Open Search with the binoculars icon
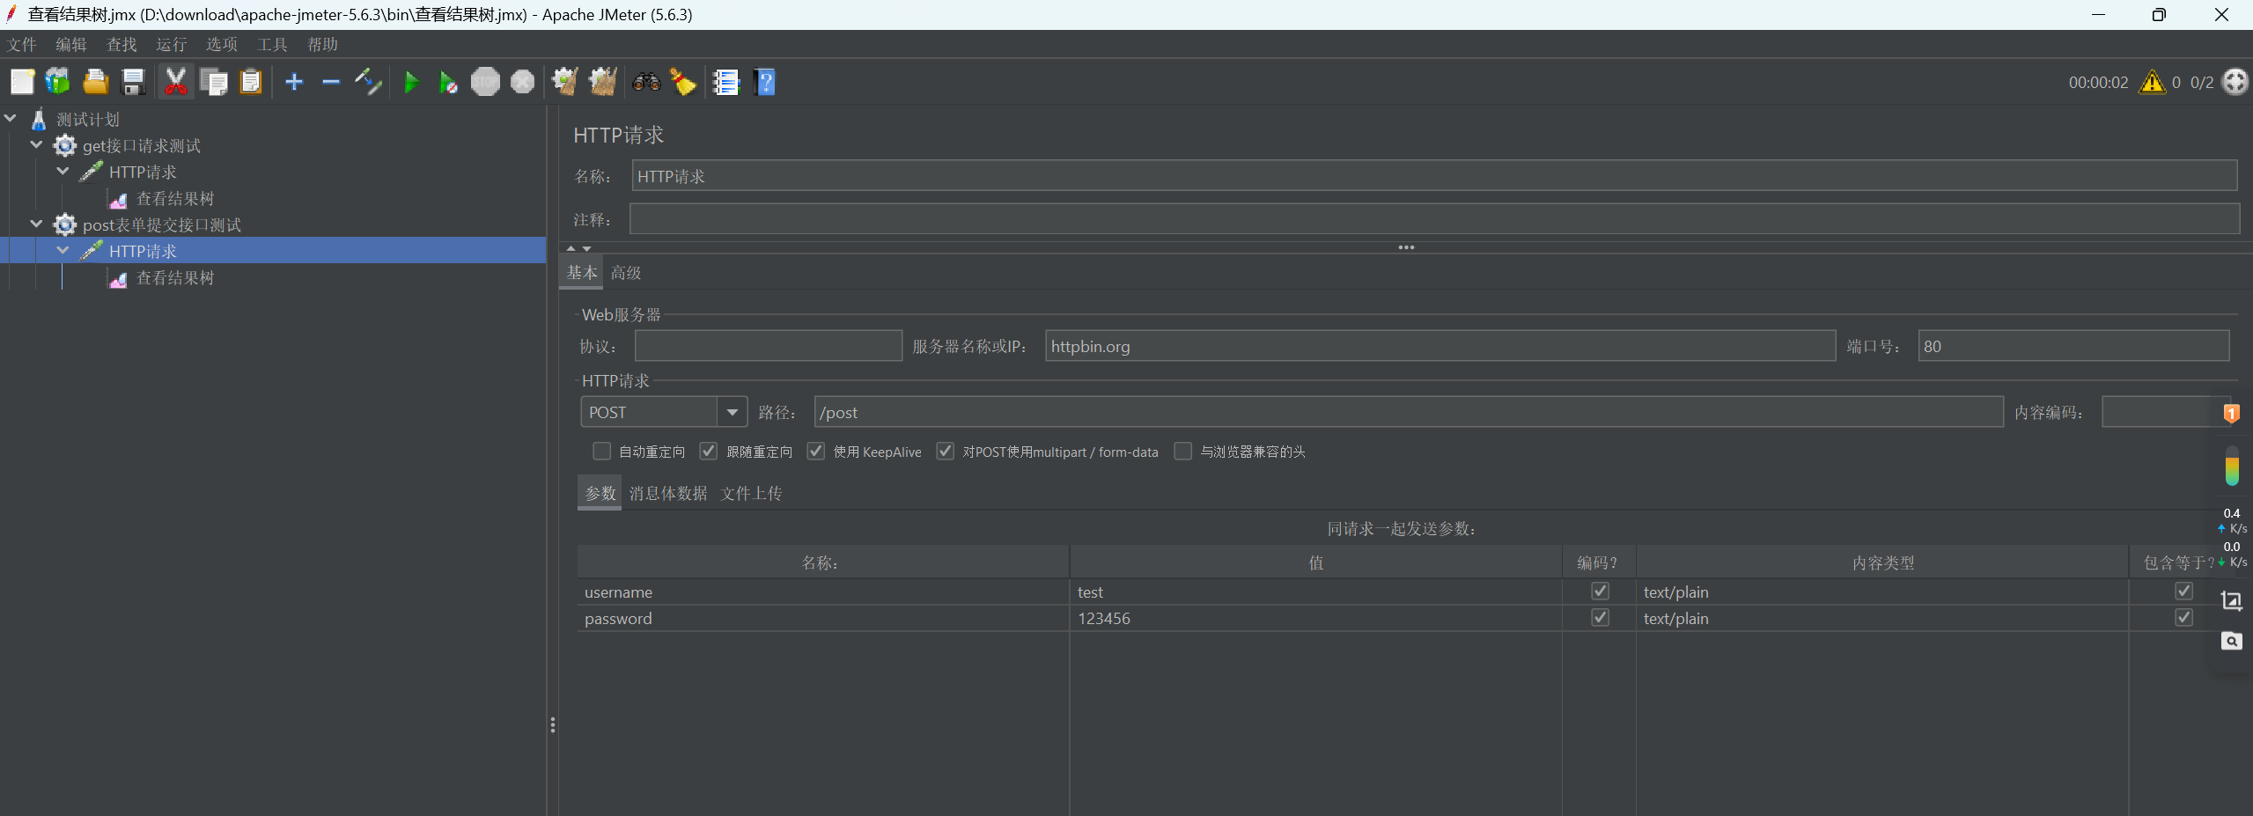The height and width of the screenshot is (816, 2253). [x=646, y=82]
